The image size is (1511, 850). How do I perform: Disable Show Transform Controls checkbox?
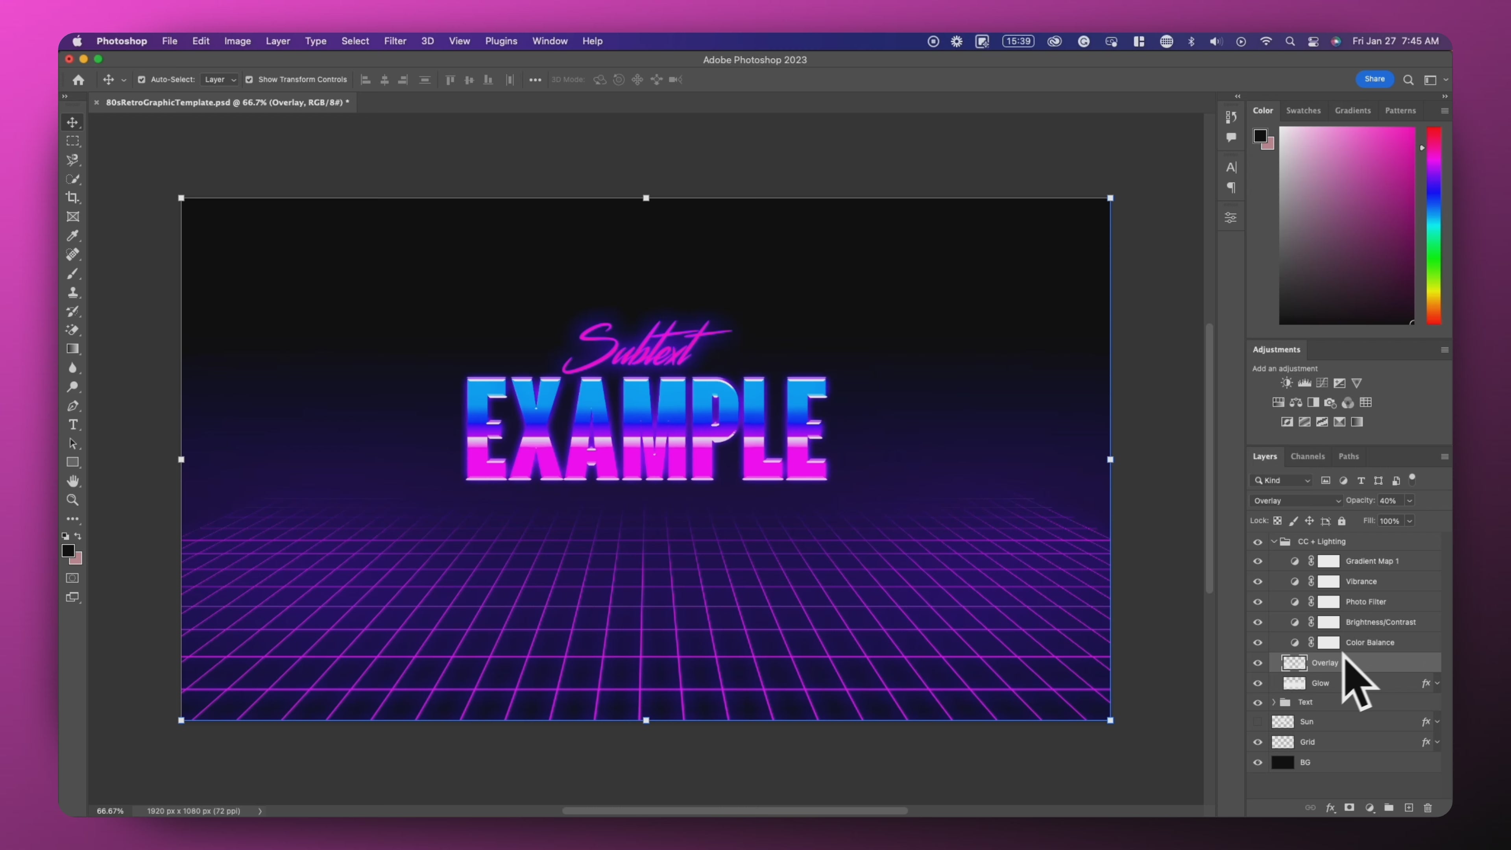(249, 80)
